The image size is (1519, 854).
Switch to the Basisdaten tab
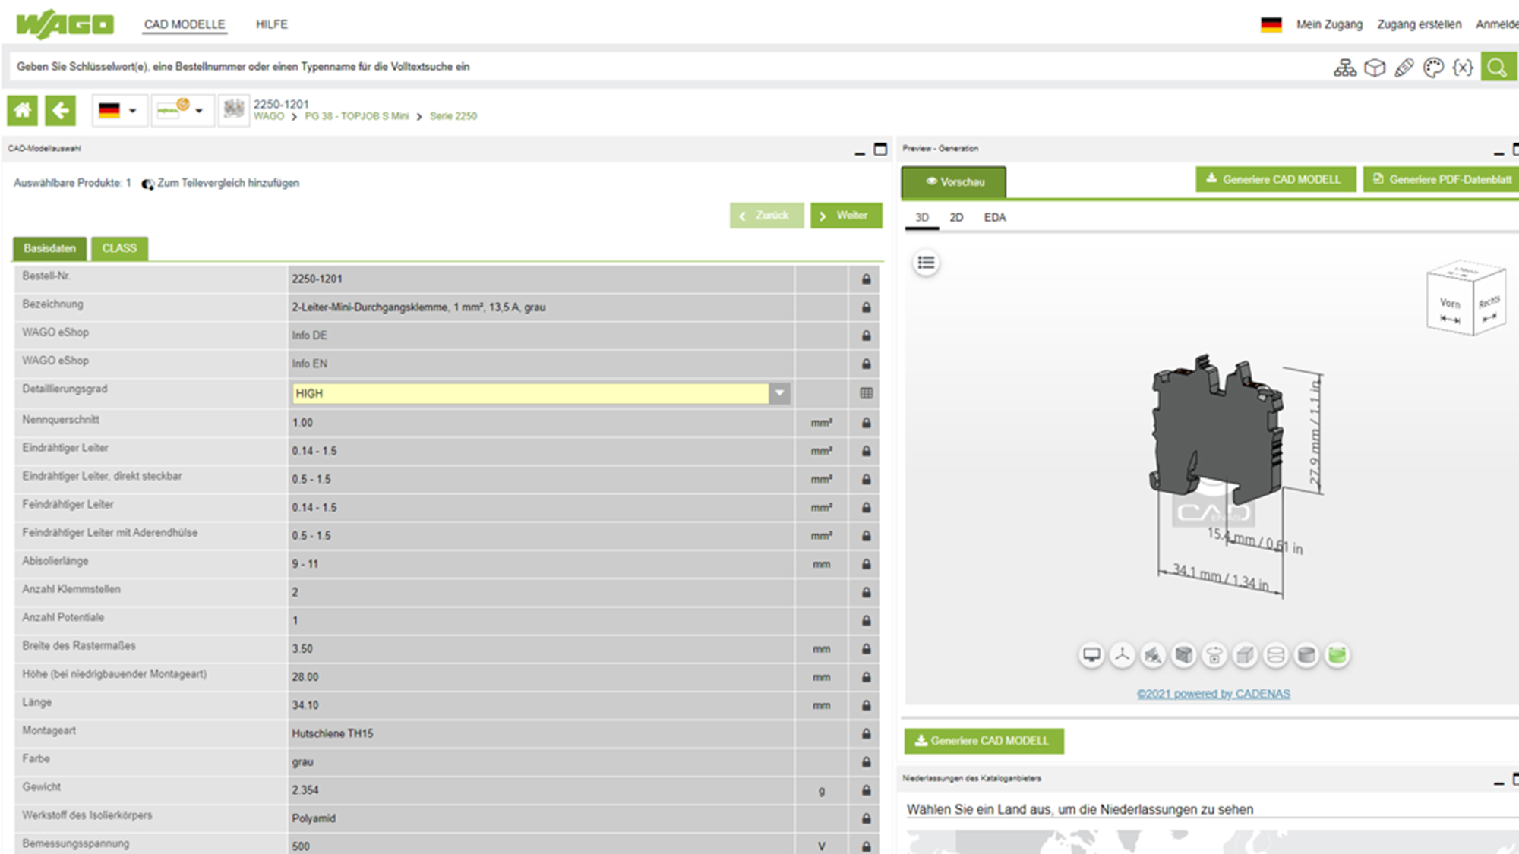50,248
